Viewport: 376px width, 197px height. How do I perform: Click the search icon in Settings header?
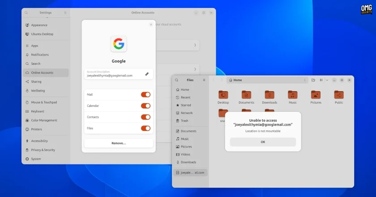tap(26, 13)
